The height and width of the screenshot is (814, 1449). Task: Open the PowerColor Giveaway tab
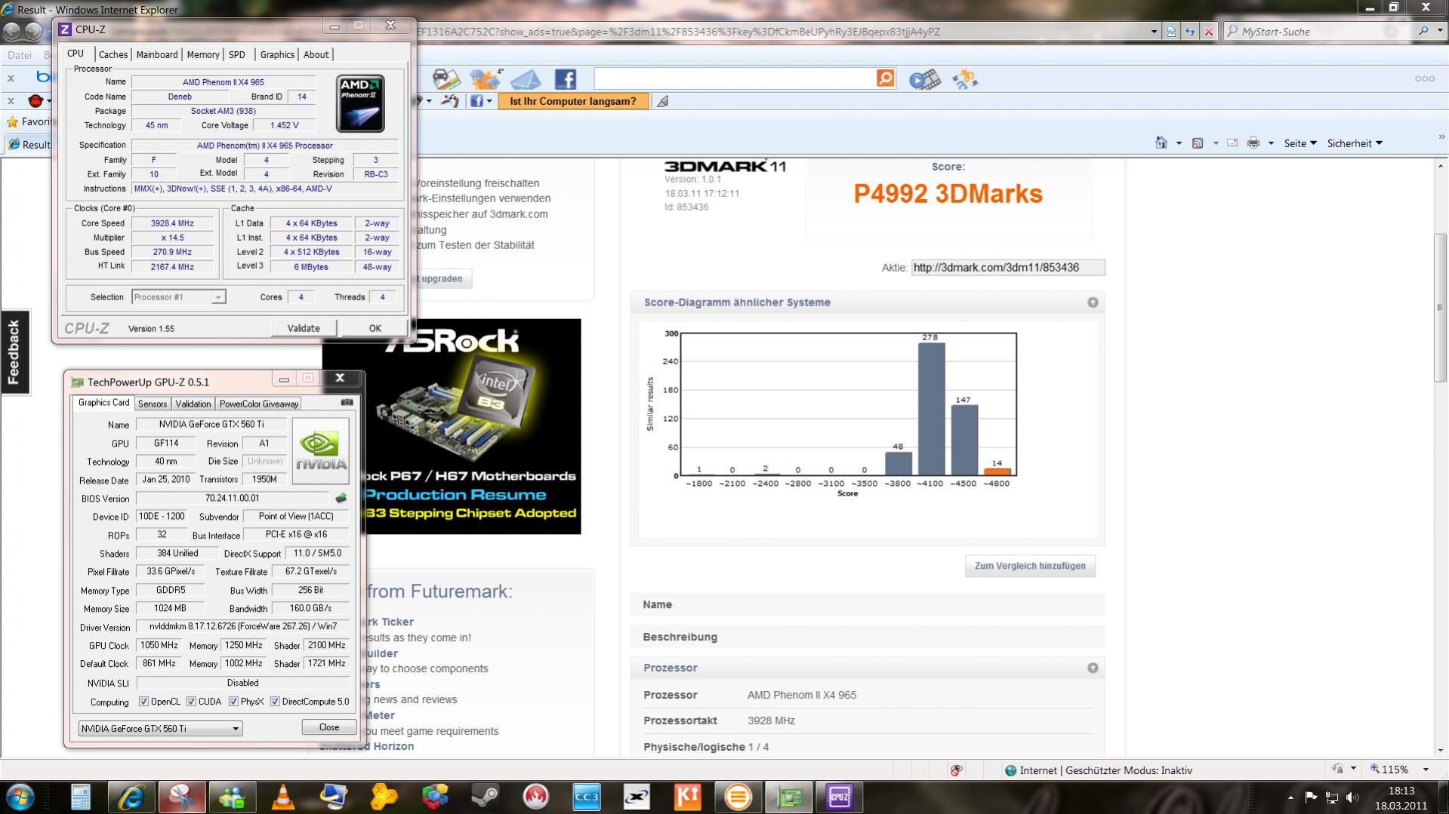259,404
